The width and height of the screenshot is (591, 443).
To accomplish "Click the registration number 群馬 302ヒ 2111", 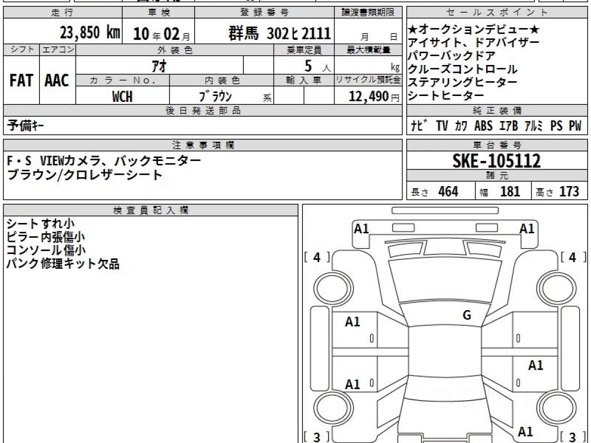I will tap(279, 33).
